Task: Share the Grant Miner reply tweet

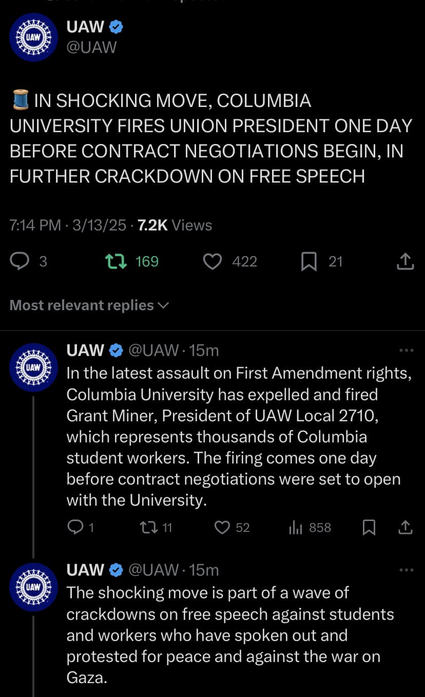Action: (405, 528)
